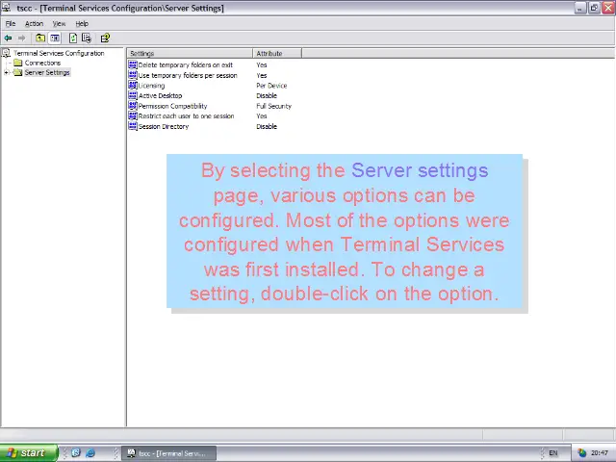Select the Use temporary folders per session setting
Image resolution: width=616 pixels, height=462 pixels.
coord(188,75)
